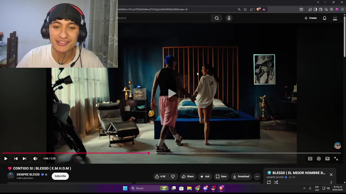This screenshot has height=194, width=346.
Task: Click into the YouTube Search field
Action: click(x=164, y=18)
